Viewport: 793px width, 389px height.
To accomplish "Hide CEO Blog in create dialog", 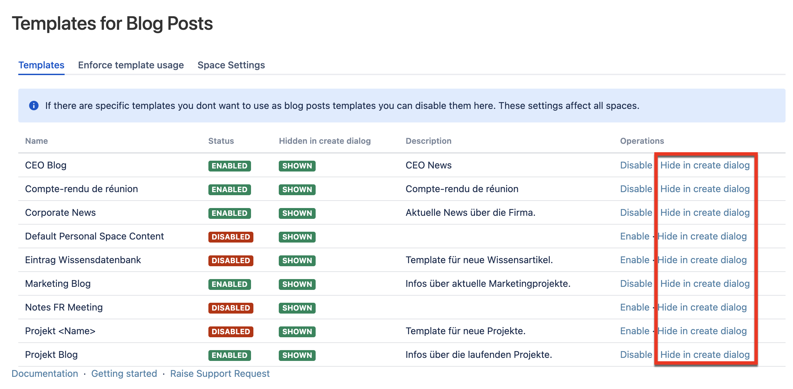I will pos(705,165).
